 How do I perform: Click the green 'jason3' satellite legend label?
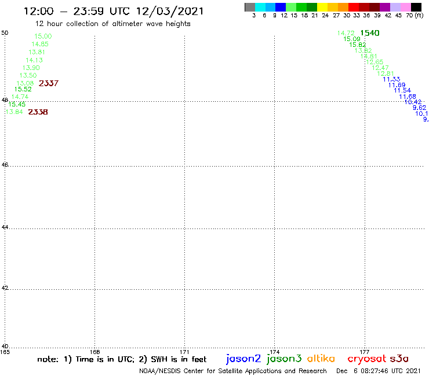(284, 359)
